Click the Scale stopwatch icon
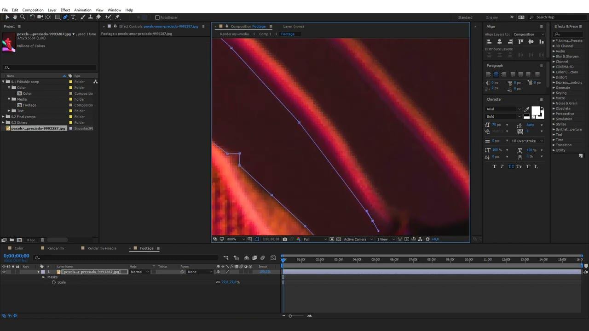589x331 pixels. click(54, 282)
